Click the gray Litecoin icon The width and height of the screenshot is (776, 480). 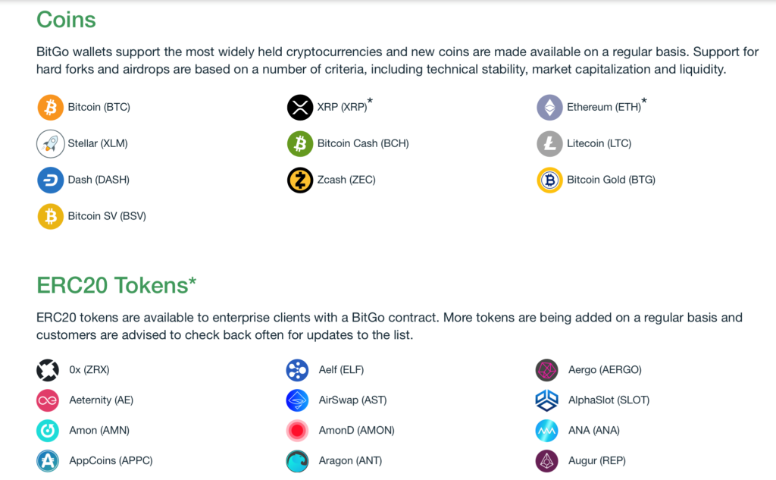click(x=549, y=143)
